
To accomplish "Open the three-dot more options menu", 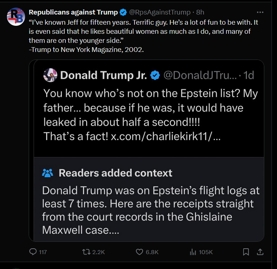I will [260, 12].
